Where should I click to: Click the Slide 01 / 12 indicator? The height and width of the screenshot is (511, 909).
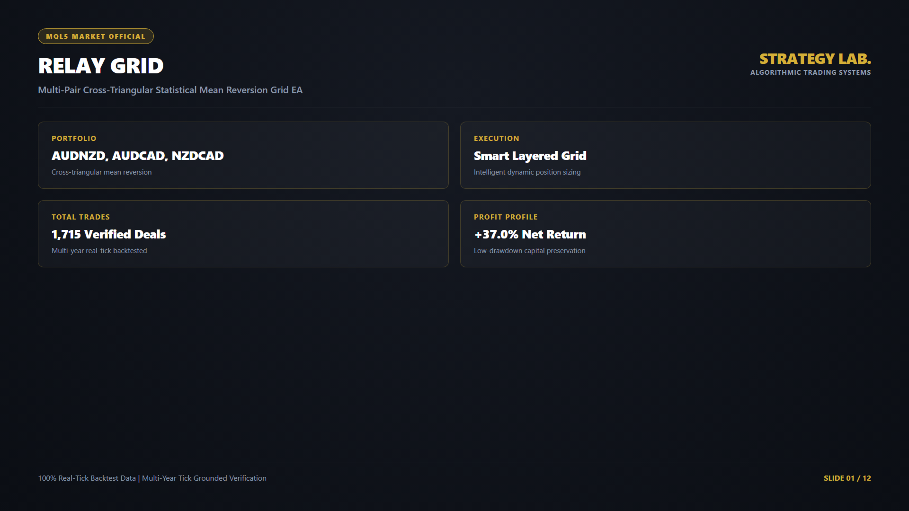point(847,478)
